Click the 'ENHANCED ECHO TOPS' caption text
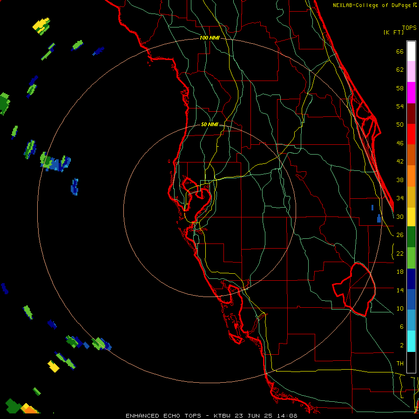419x419 pixels. [x=163, y=416]
